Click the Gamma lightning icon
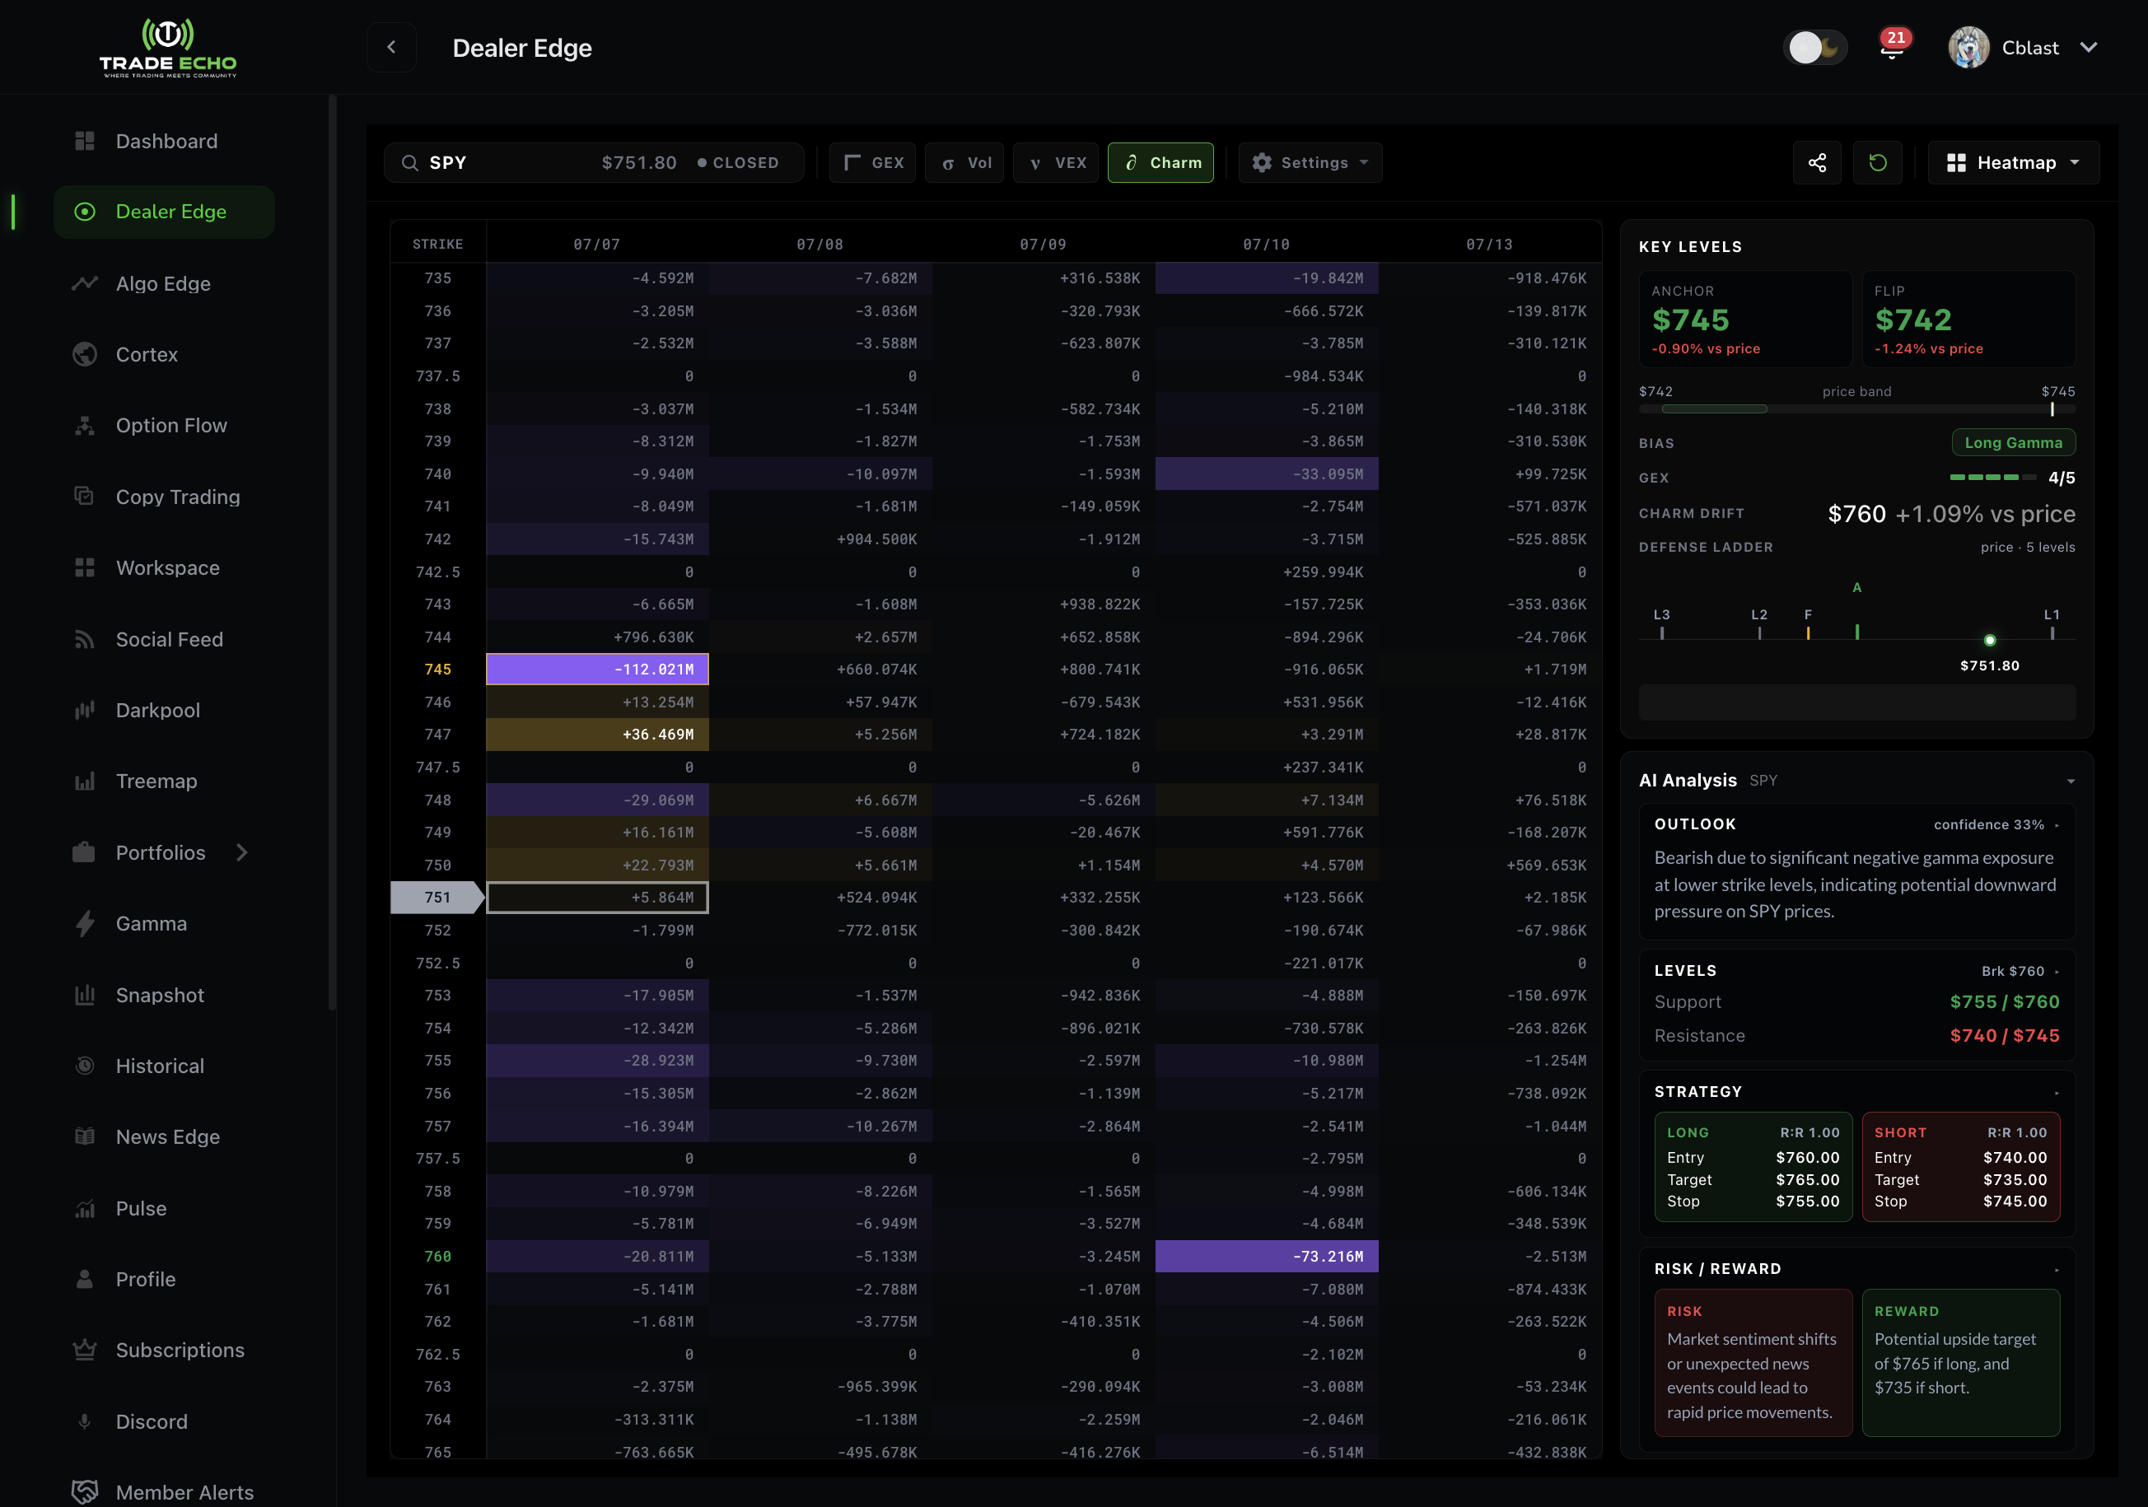Screen dimensions: 2148x1507 [x=84, y=924]
